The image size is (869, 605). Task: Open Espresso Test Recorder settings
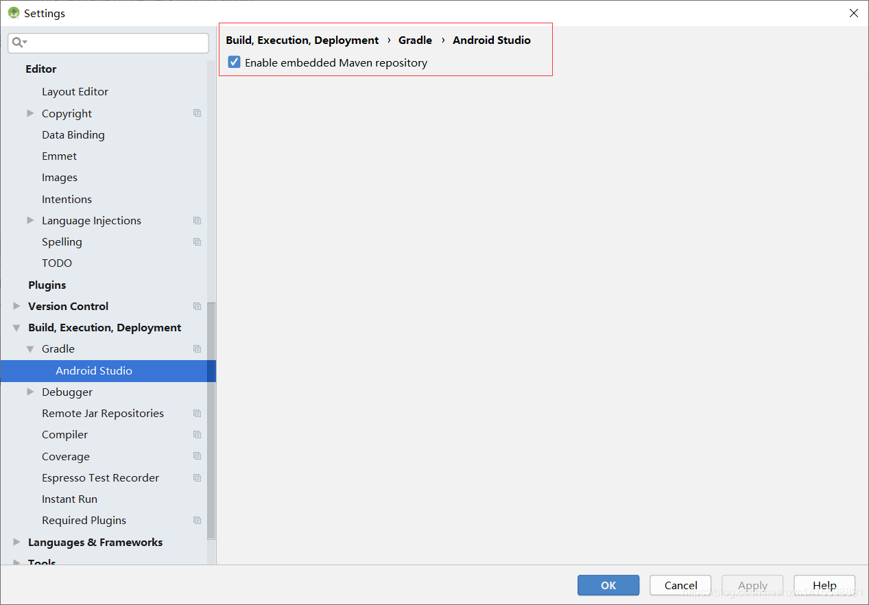[x=100, y=477]
